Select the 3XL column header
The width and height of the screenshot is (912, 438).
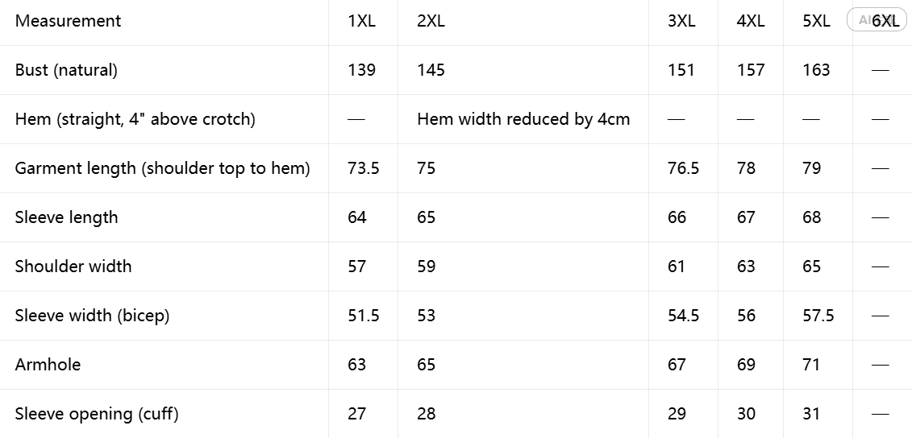click(x=681, y=21)
